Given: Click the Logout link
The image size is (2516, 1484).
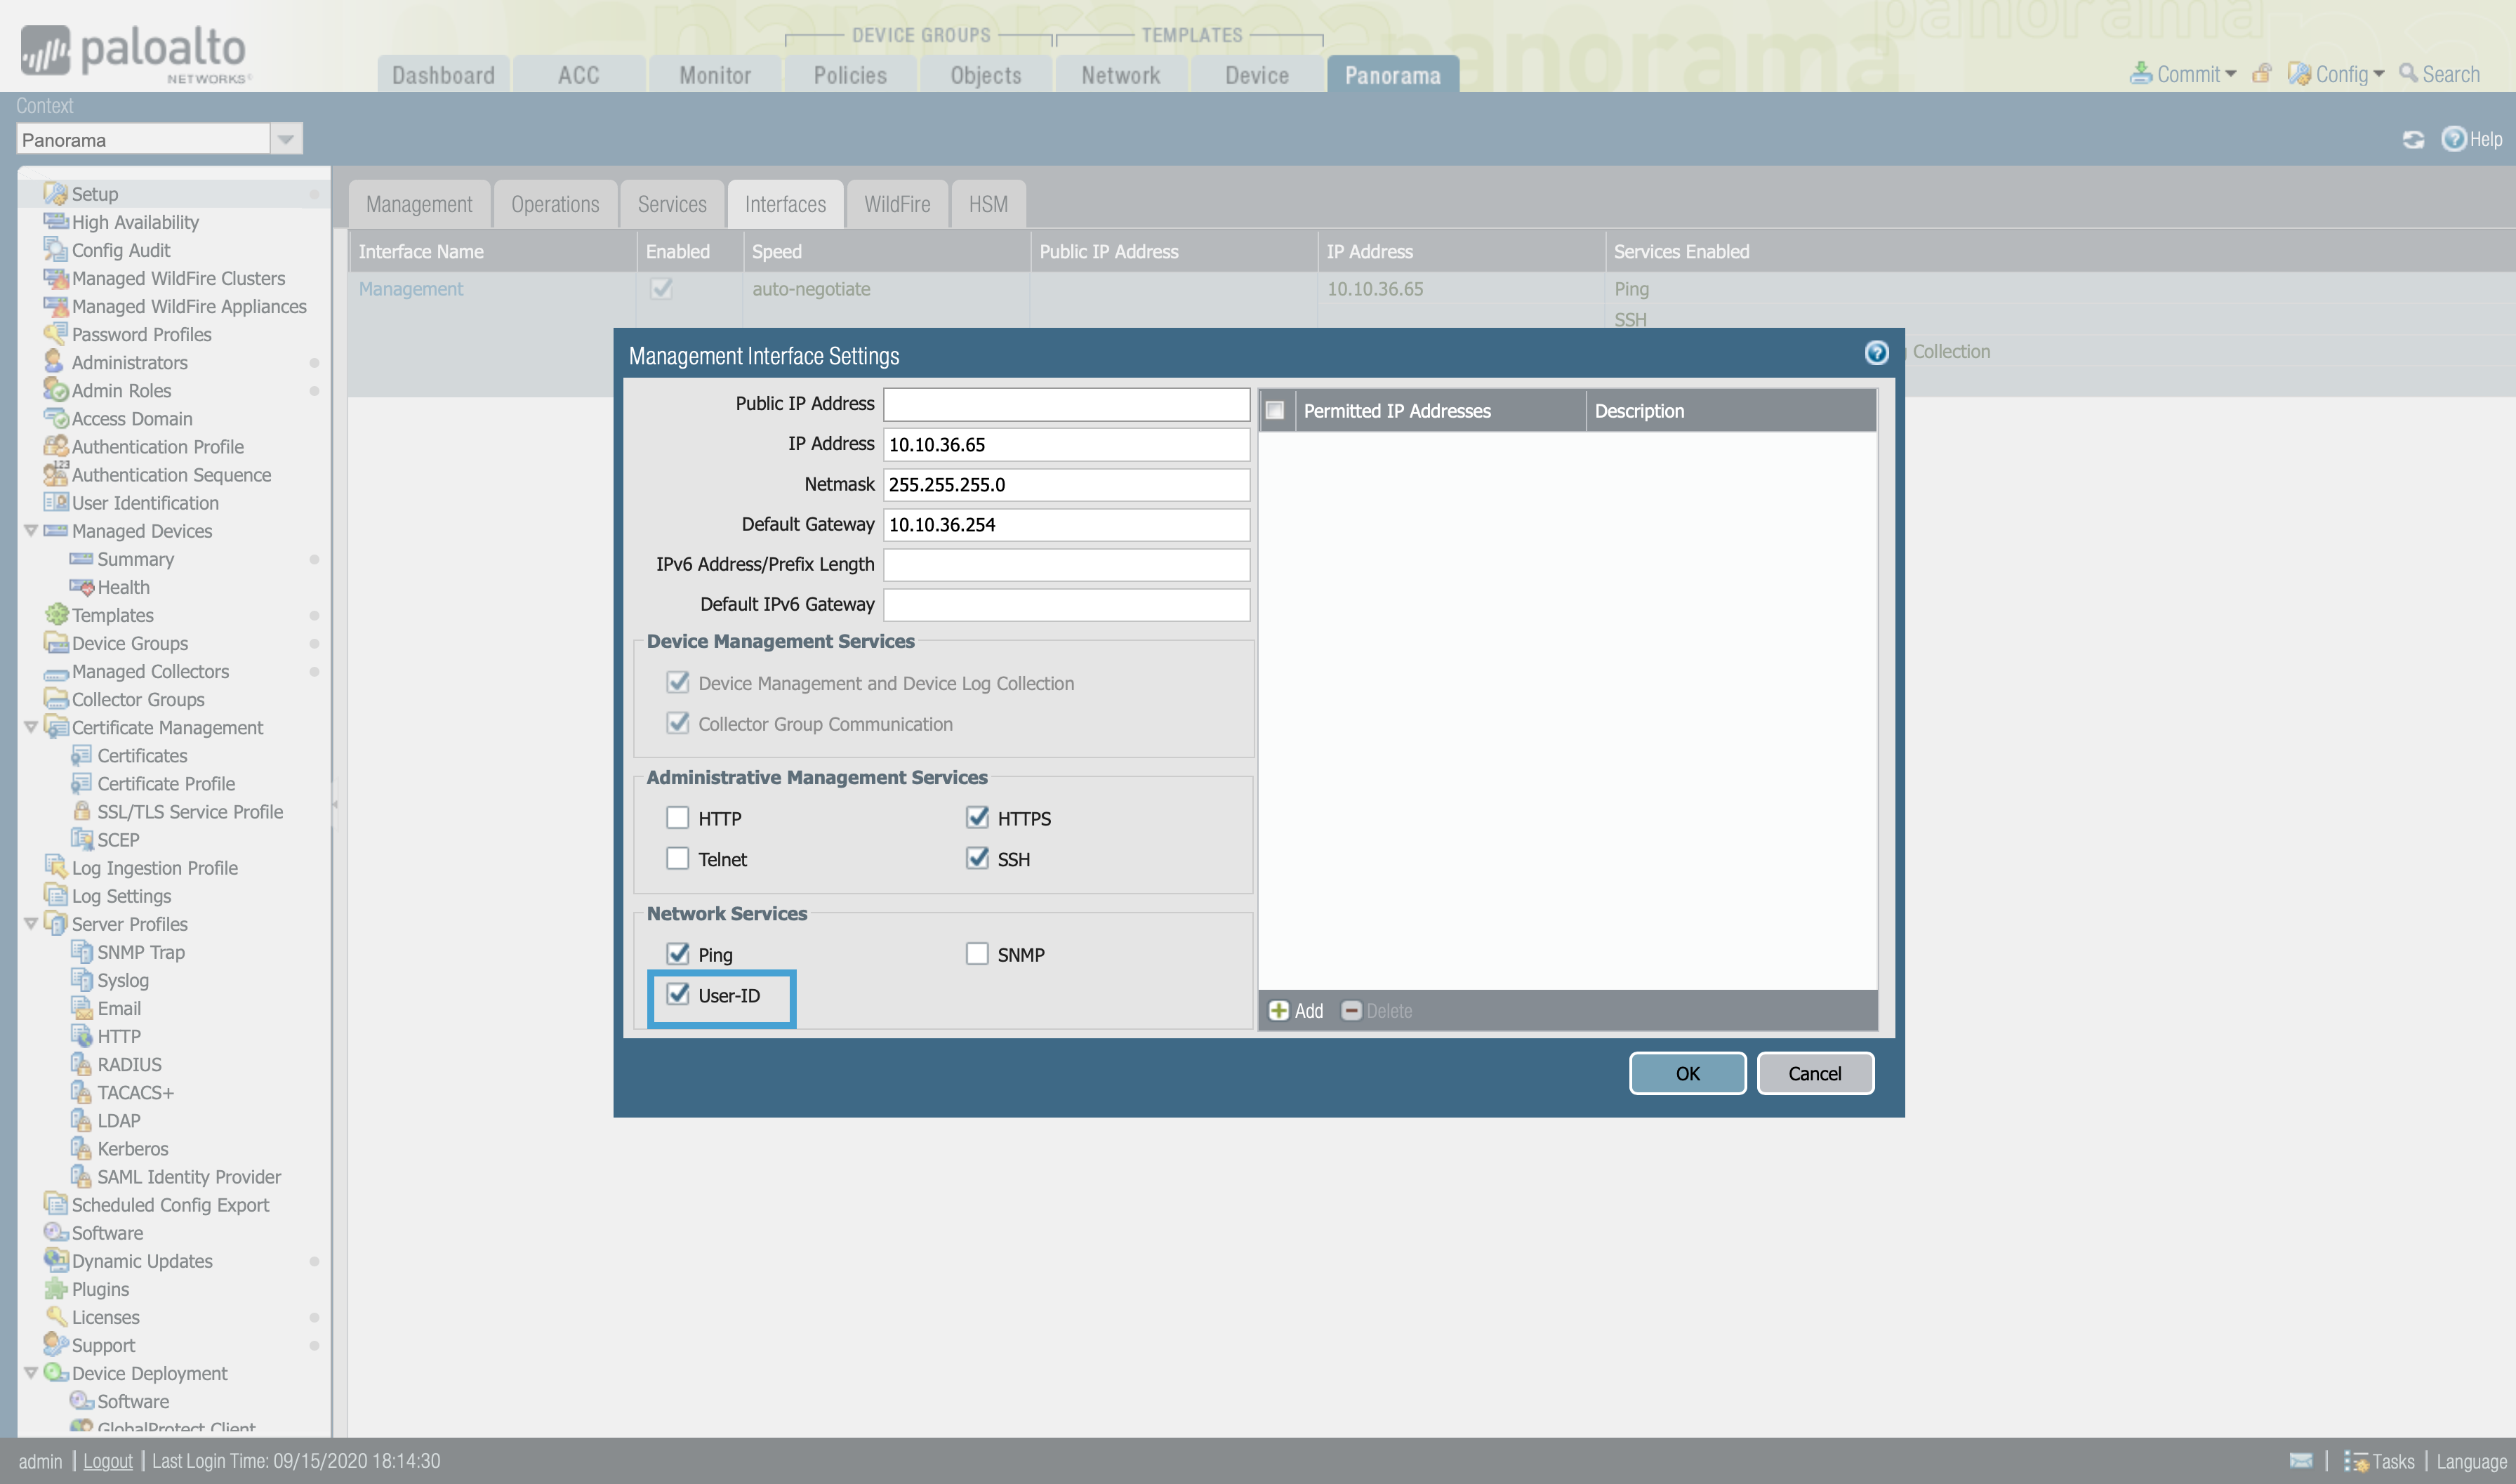Looking at the screenshot, I should tap(107, 1461).
